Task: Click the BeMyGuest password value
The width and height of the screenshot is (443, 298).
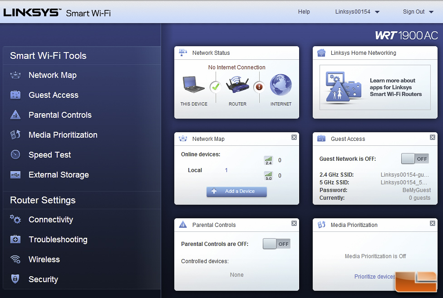Action: [416, 190]
